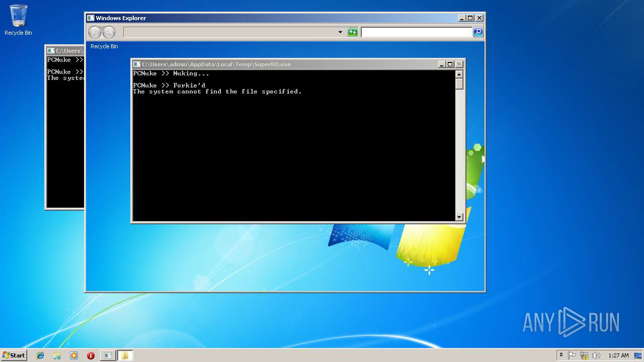Click the Forward button in Windows Explorer

coord(109,32)
